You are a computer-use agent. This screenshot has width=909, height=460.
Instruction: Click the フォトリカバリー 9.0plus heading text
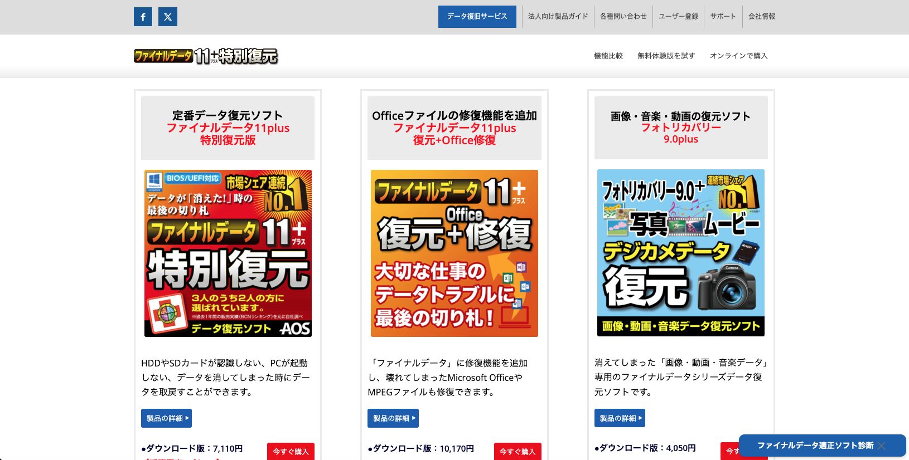point(681,133)
